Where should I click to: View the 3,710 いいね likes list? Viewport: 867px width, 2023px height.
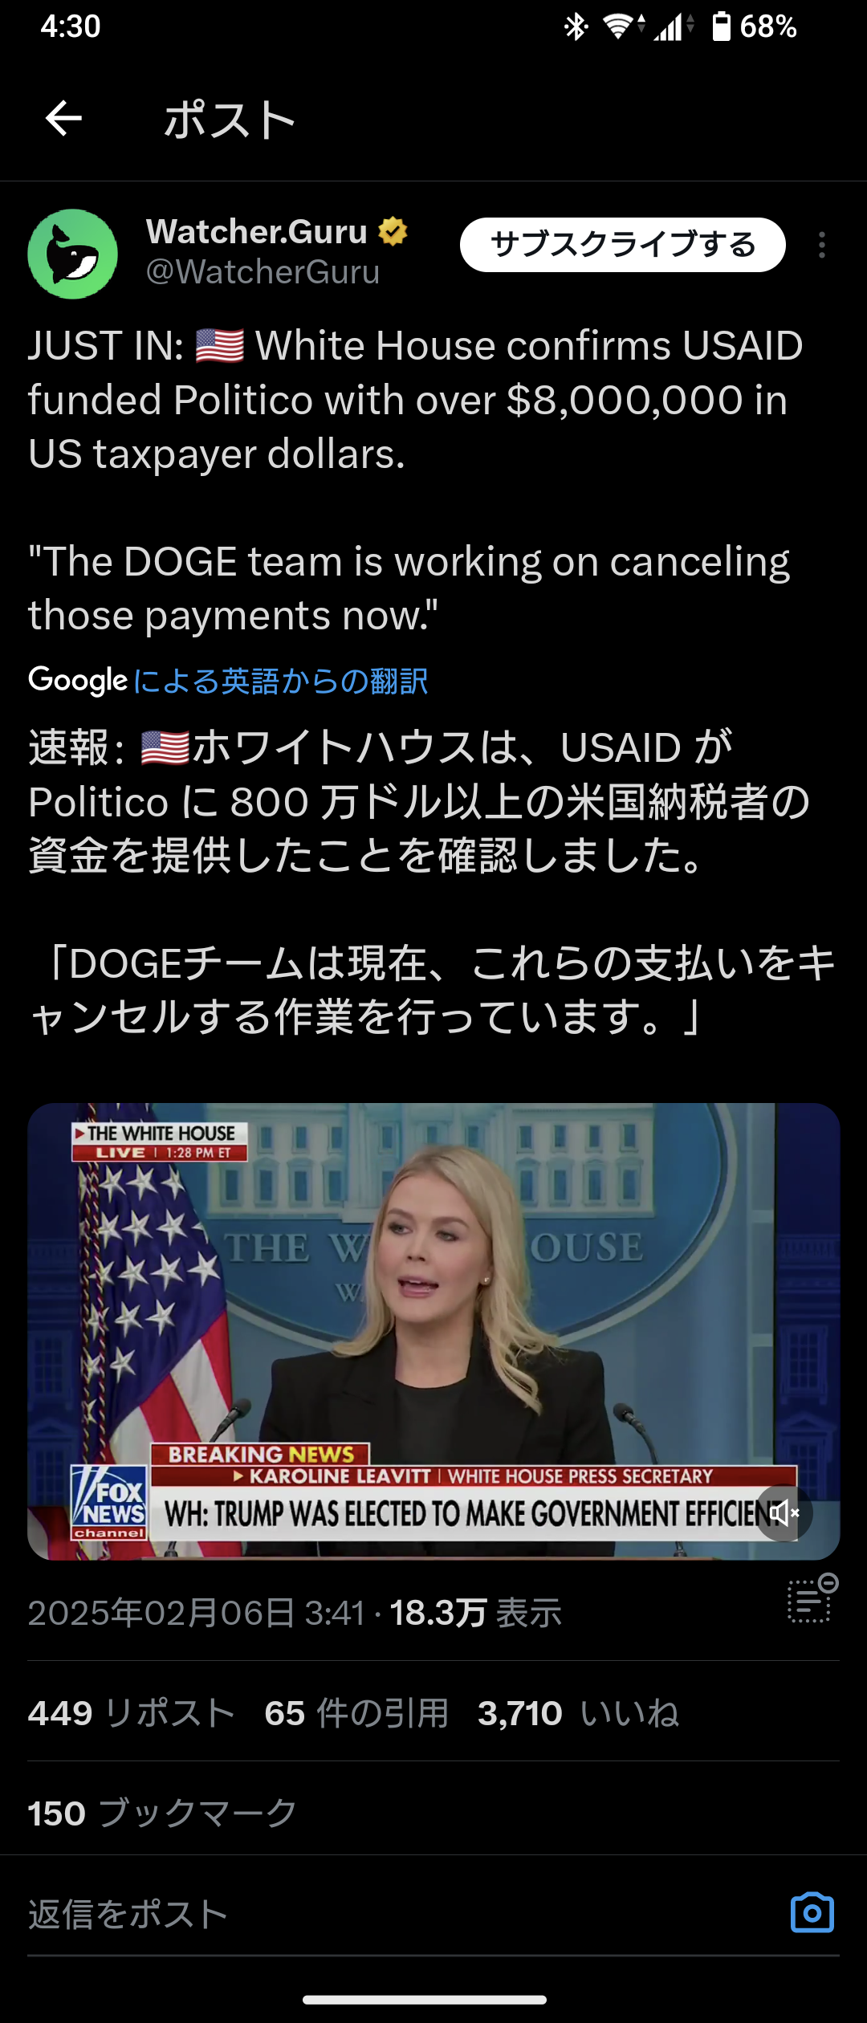tap(579, 1713)
